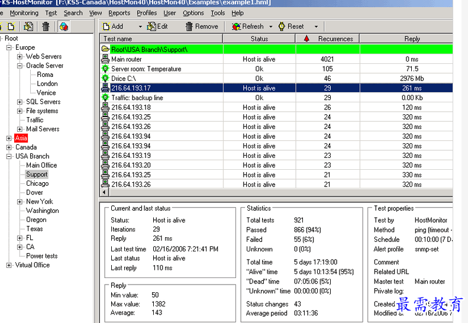Select the Power tests tree item
Viewport: 468px width, 323px height.
coord(42,256)
